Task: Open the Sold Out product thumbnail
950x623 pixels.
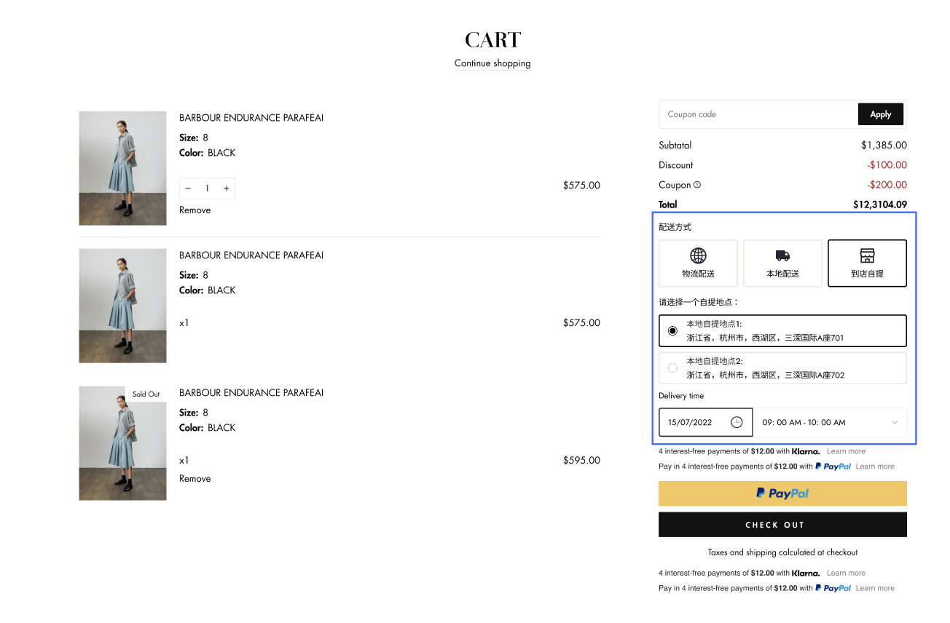Action: (122, 443)
